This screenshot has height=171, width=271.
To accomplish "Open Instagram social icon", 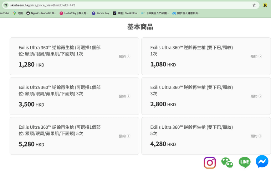I will click(210, 162).
